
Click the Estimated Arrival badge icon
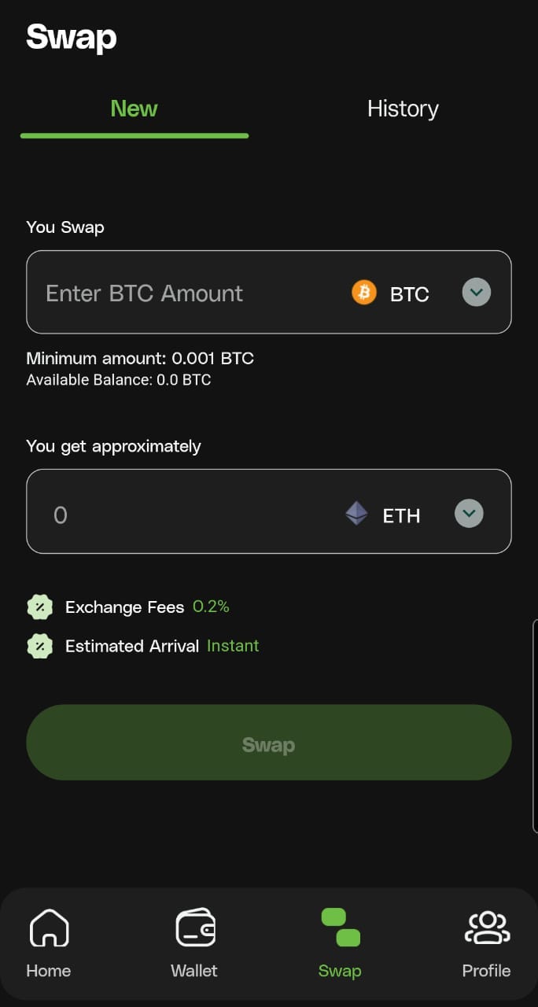point(39,646)
